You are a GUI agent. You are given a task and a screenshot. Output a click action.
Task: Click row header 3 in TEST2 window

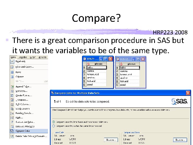click(x=117, y=74)
